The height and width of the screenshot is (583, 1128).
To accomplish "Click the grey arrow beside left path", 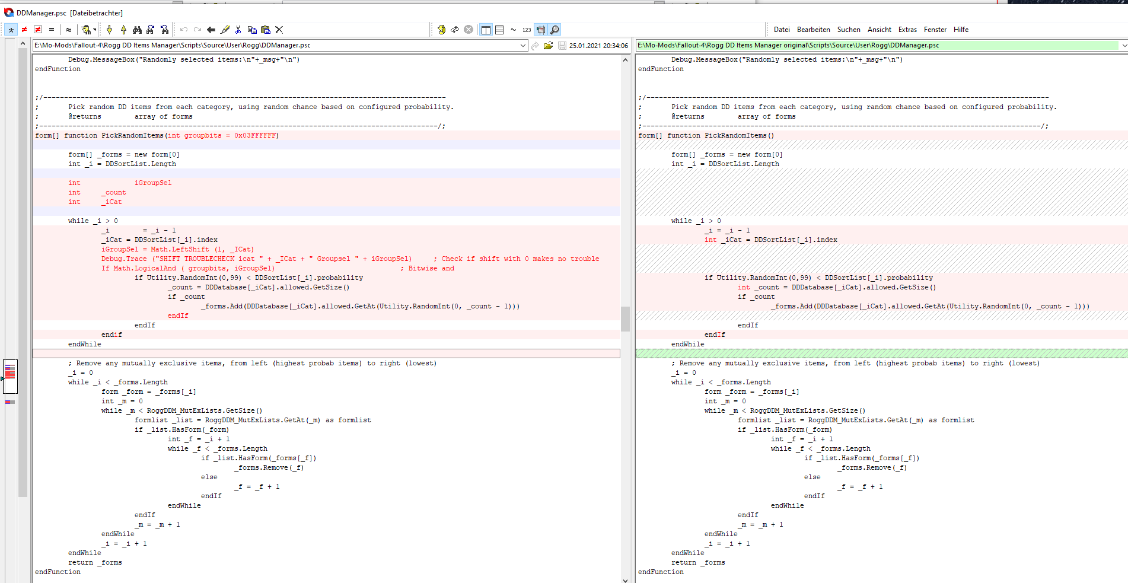I will point(536,46).
